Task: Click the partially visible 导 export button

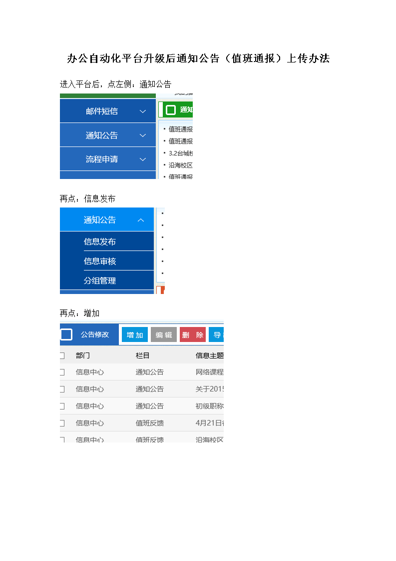Action: click(216, 335)
